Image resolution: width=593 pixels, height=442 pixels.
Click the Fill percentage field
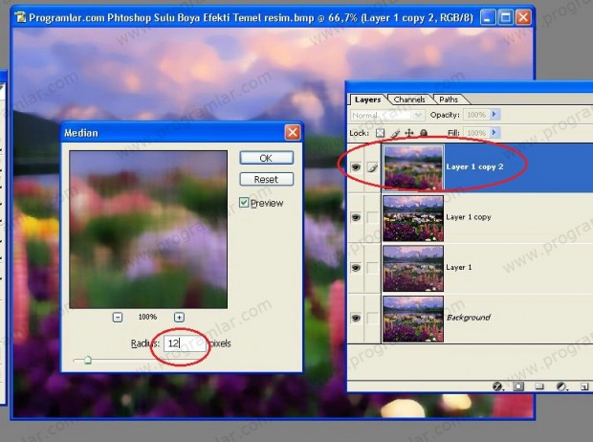pyautogui.click(x=476, y=133)
